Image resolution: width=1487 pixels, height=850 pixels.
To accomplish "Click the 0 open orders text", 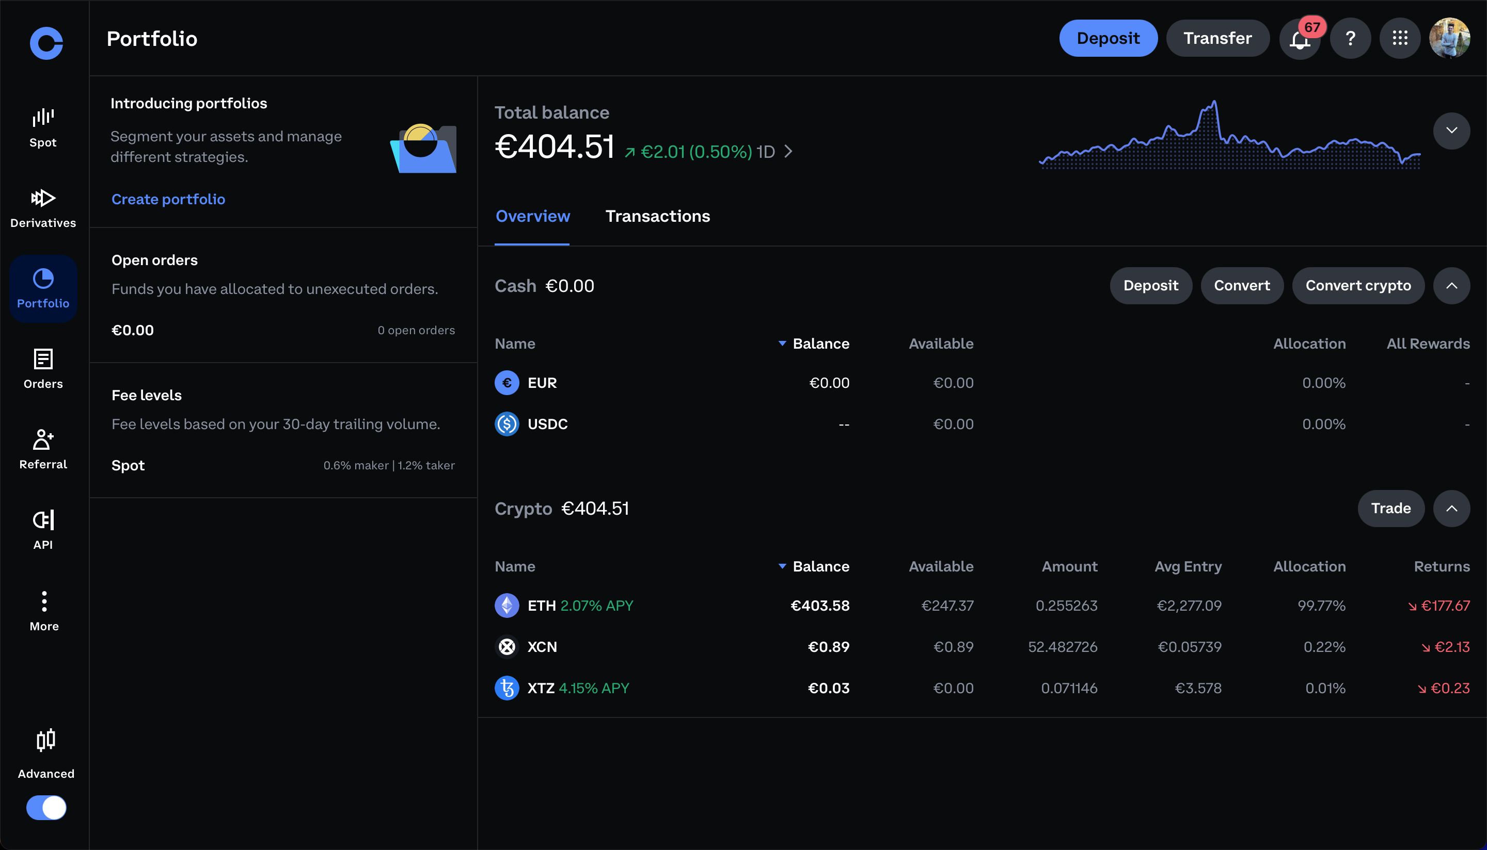I will [416, 331].
